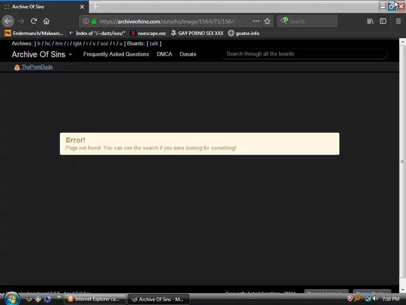Select the Archive Of Sins browser tab
This screenshot has width=406, height=305.
click(x=44, y=7)
